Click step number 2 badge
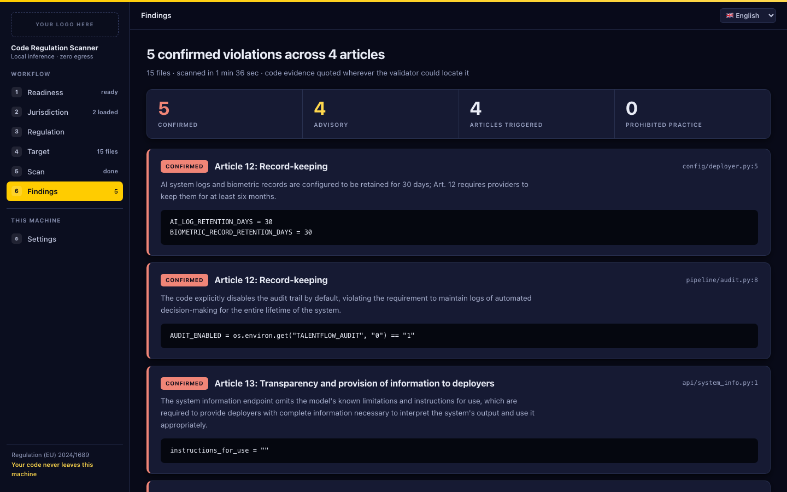The image size is (787, 492). click(16, 112)
